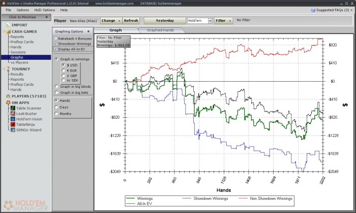Click the Refresh button

pyautogui.click(x=131, y=21)
